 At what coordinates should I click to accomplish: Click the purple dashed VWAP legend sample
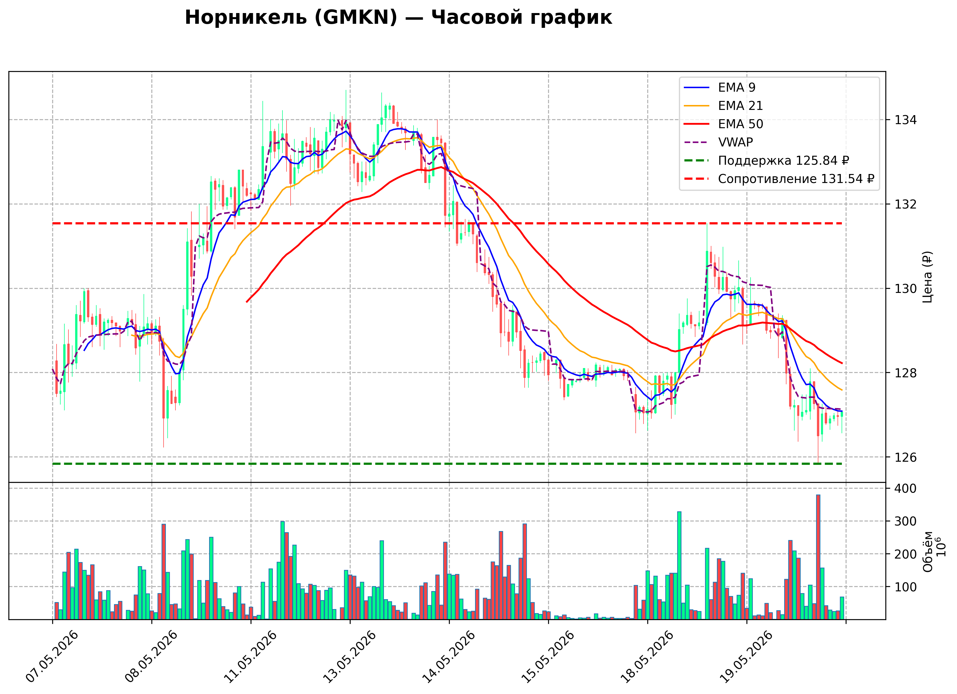click(x=697, y=142)
